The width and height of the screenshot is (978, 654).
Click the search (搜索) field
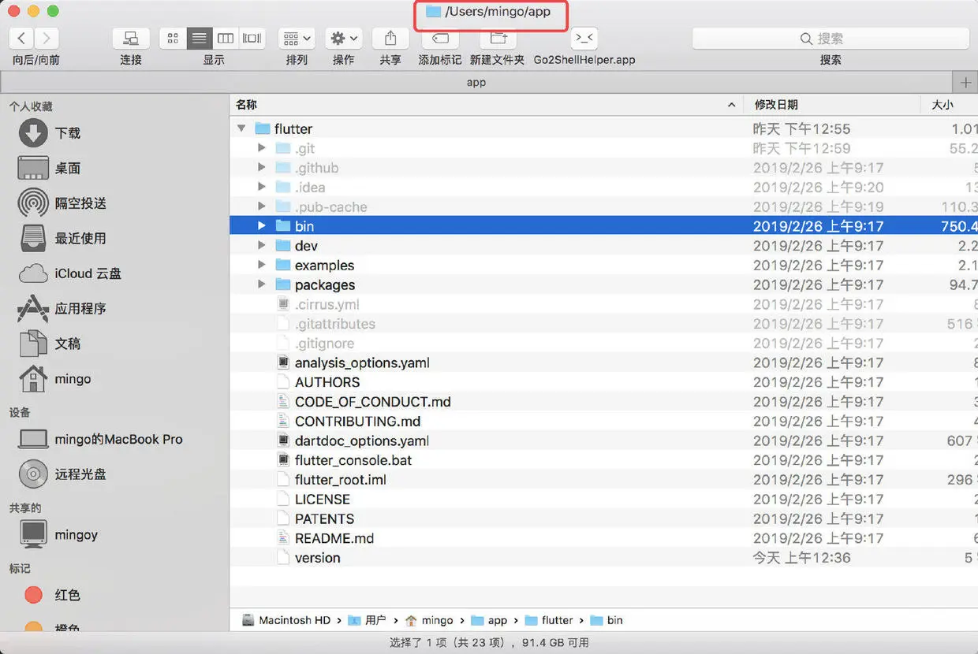[x=831, y=39]
